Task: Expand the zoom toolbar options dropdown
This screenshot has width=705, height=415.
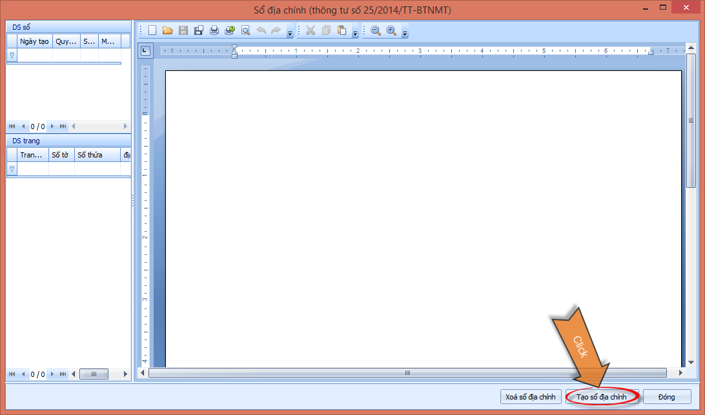Action: pos(405,32)
